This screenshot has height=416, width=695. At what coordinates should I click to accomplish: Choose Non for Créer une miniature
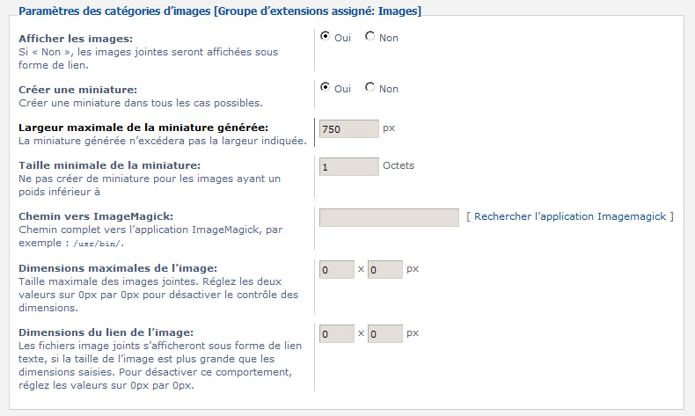(x=369, y=87)
